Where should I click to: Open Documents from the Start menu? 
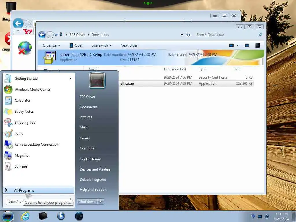(x=88, y=107)
